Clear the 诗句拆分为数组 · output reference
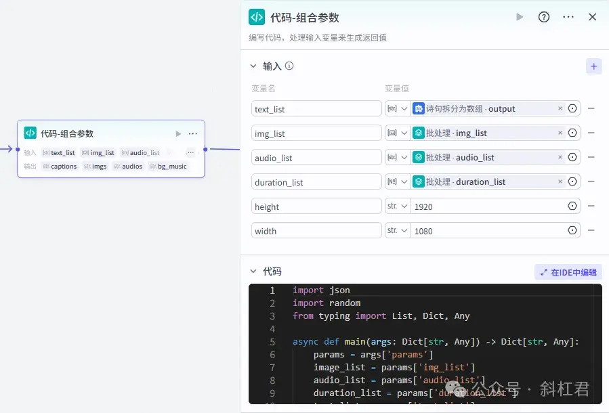 560,108
